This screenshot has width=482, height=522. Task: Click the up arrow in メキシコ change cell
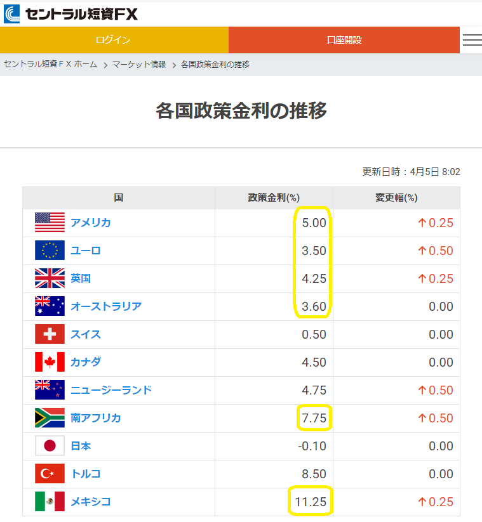coord(422,502)
